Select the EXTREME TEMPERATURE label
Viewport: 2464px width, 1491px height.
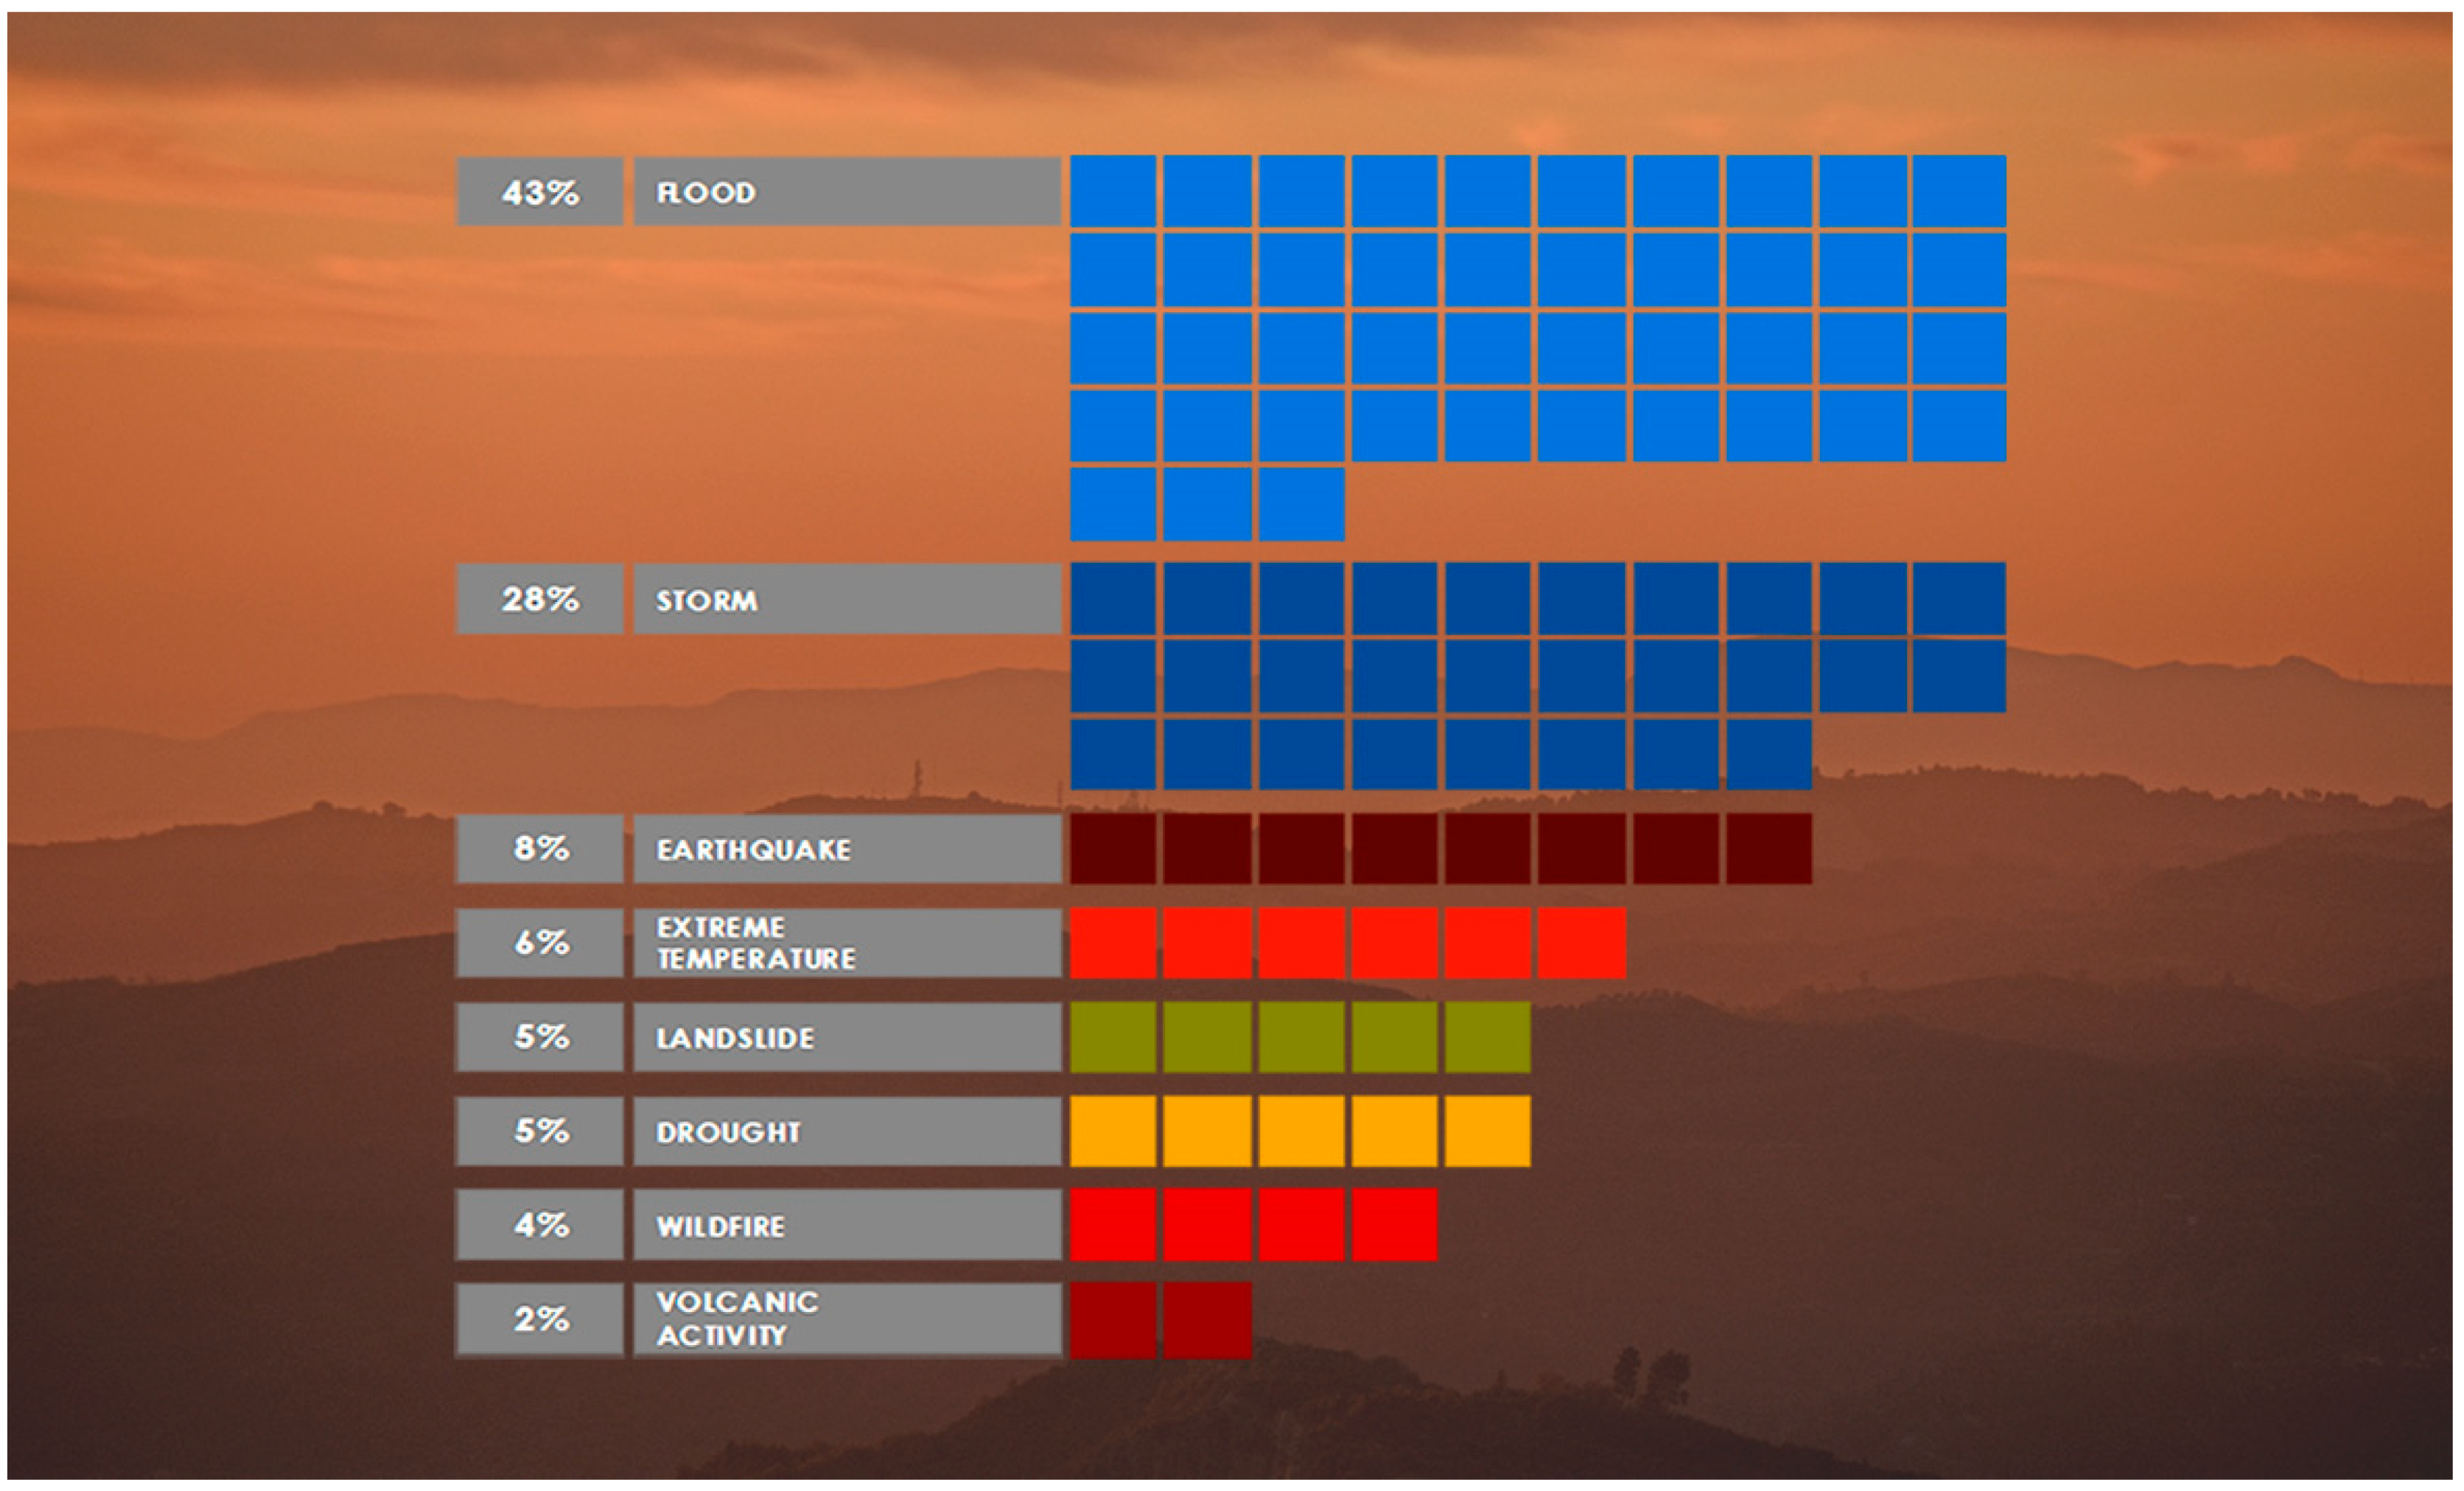[846, 942]
